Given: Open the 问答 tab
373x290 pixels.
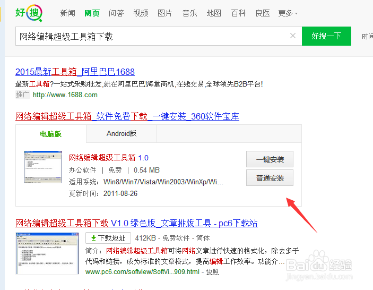Looking at the screenshot, I should coord(116,13).
